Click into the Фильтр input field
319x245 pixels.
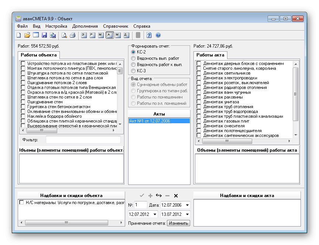(x=83, y=140)
